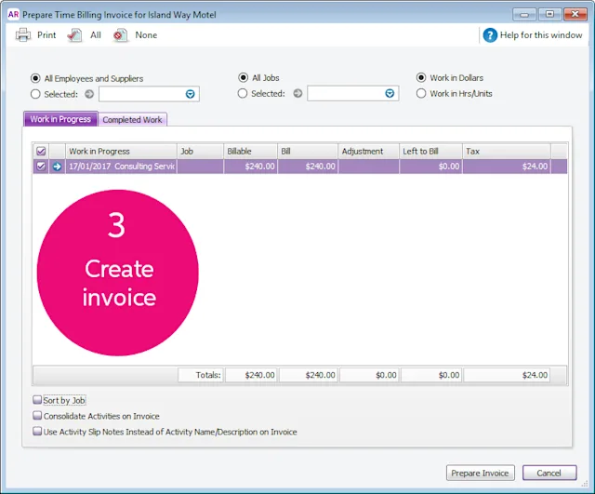Click the Prepare Invoice button

(480, 473)
